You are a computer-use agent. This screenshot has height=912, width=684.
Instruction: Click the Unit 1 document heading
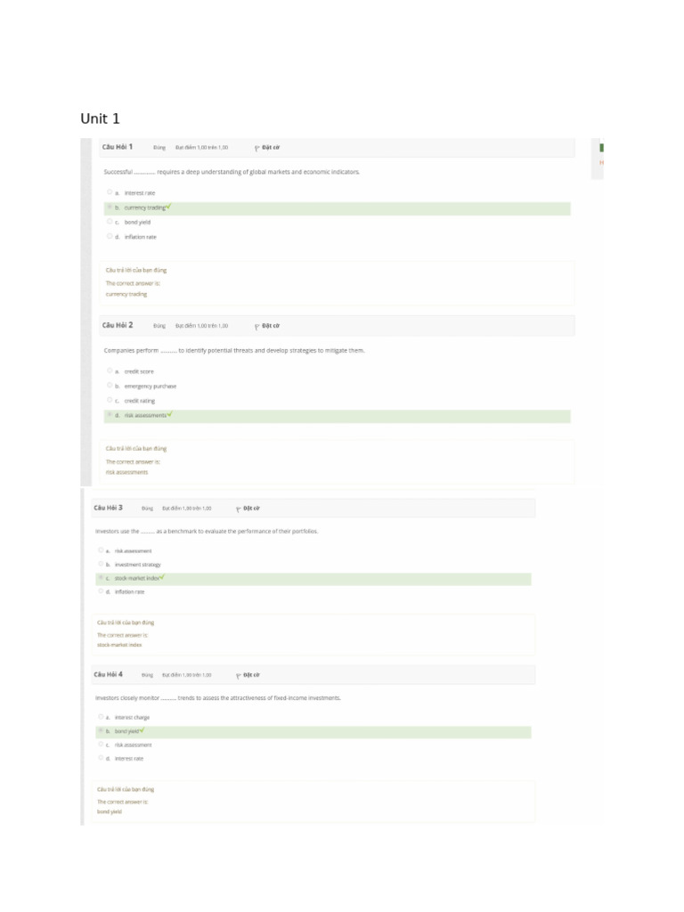100,118
